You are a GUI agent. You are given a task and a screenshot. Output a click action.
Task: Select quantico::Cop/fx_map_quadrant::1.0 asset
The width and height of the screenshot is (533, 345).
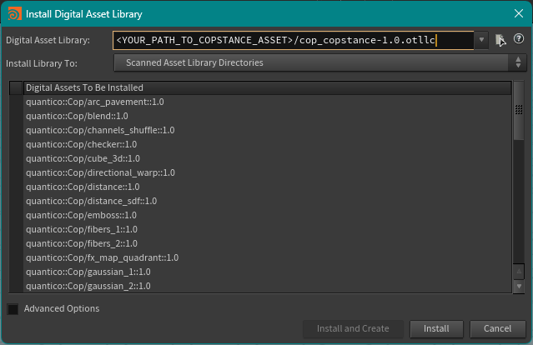(x=102, y=257)
